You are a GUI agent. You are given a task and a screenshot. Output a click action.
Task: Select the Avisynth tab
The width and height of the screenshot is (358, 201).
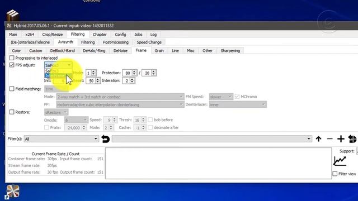click(65, 42)
